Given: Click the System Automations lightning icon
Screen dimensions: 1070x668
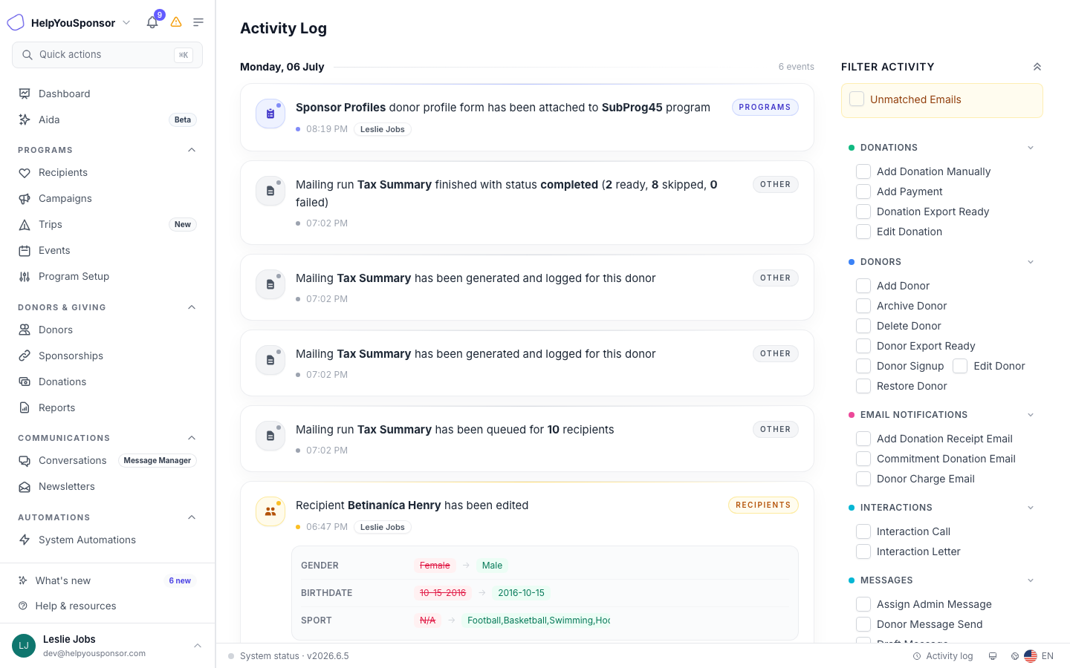Looking at the screenshot, I should pyautogui.click(x=25, y=540).
